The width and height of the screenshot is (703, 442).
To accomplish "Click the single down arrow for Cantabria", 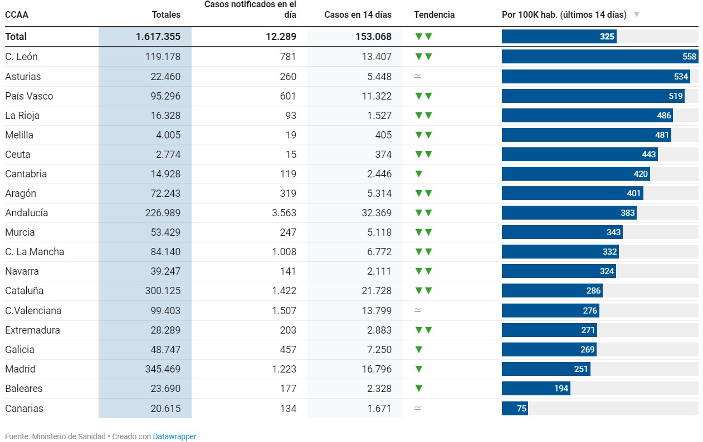I will pyautogui.click(x=419, y=174).
